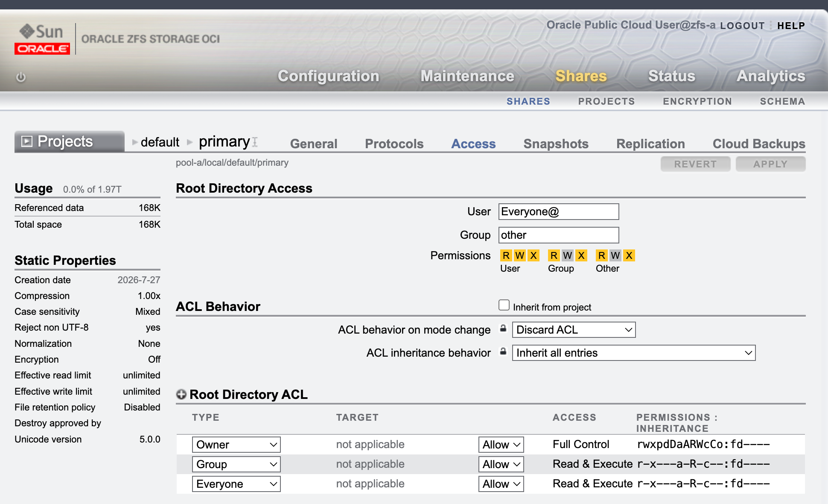Click the arrow before default breadcrumb
Viewport: 828px width, 504px height.
135,142
